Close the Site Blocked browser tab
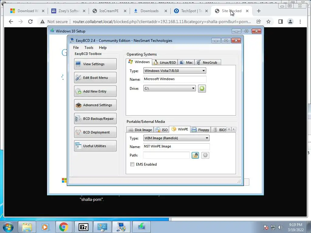 [247, 11]
